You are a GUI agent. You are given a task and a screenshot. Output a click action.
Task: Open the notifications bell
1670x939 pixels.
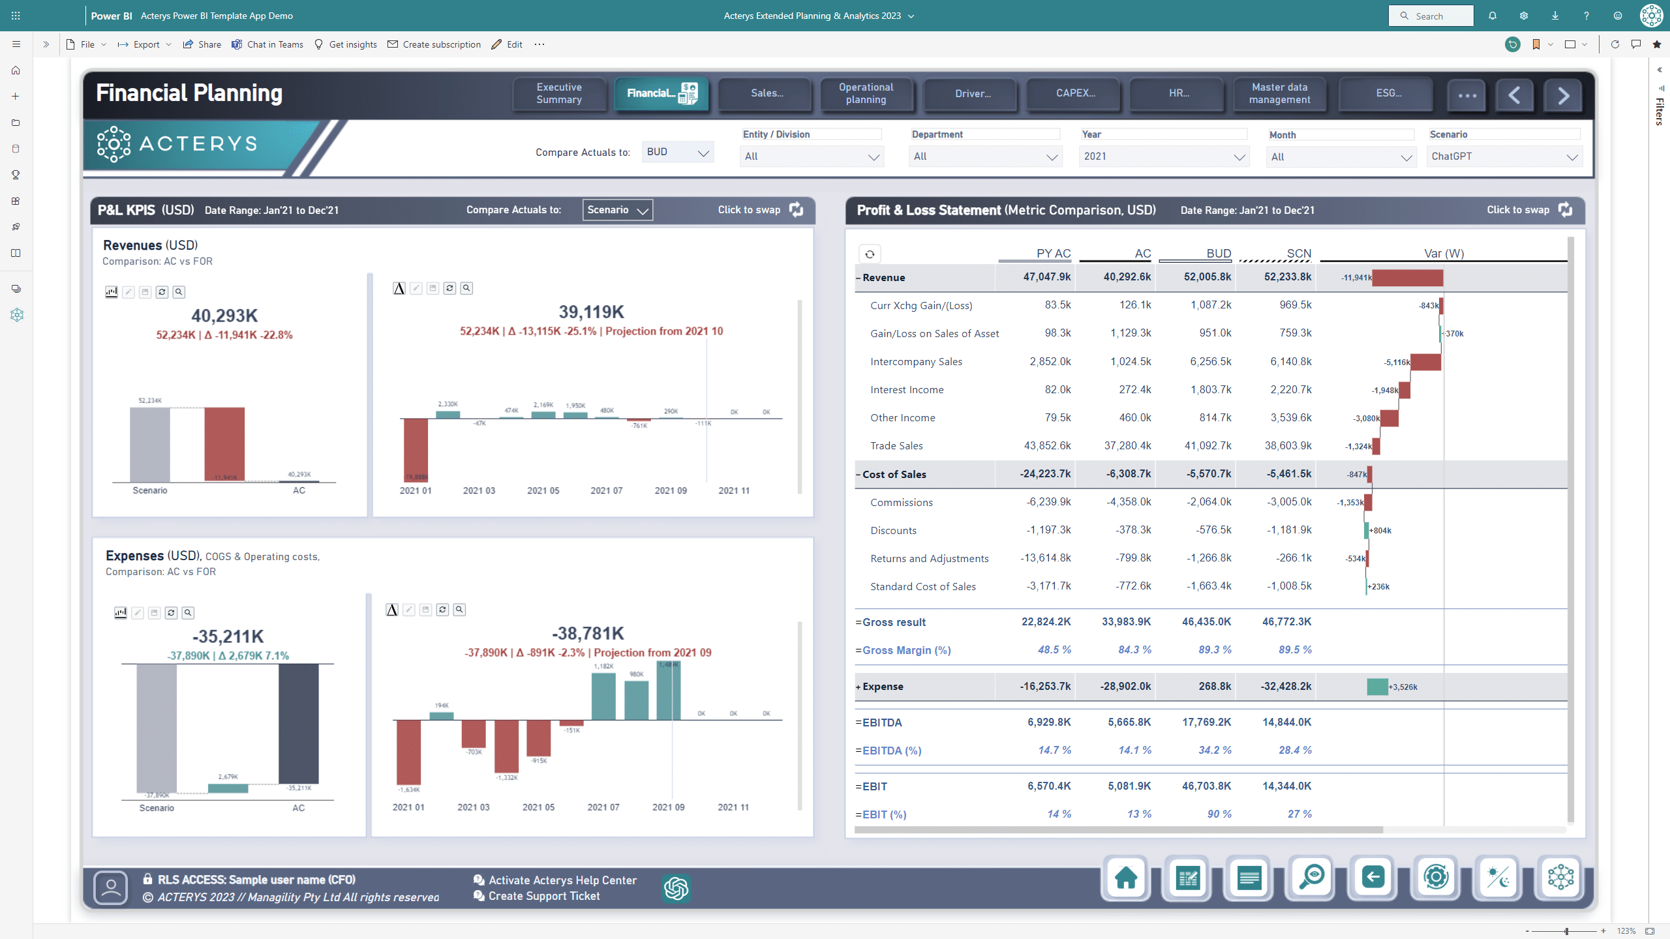point(1493,16)
